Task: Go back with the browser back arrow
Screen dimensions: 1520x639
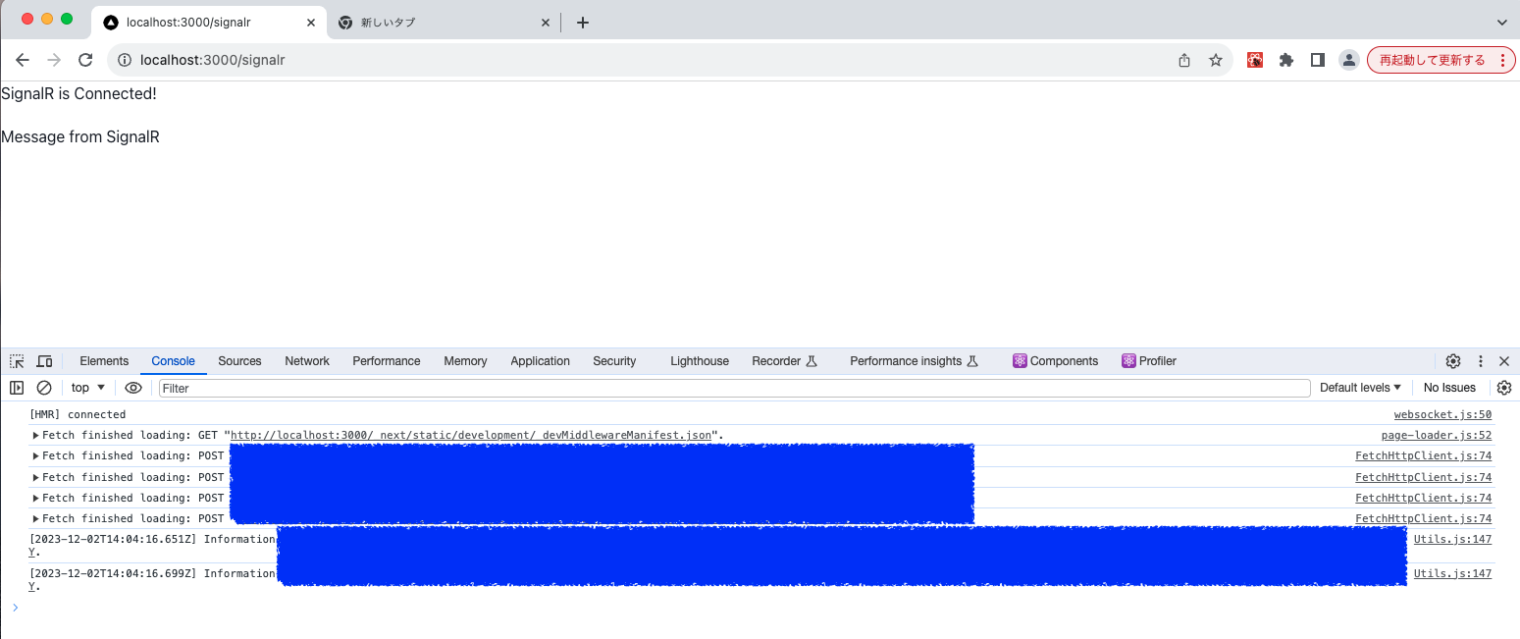Action: 23,60
